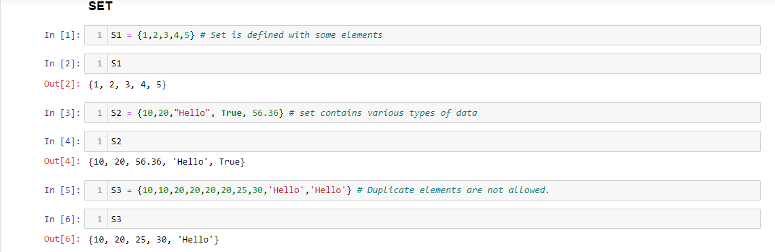Viewport: 775px width, 252px height.
Task: Click the output {1, 2, 3, 4, 5}
Action: tap(128, 85)
